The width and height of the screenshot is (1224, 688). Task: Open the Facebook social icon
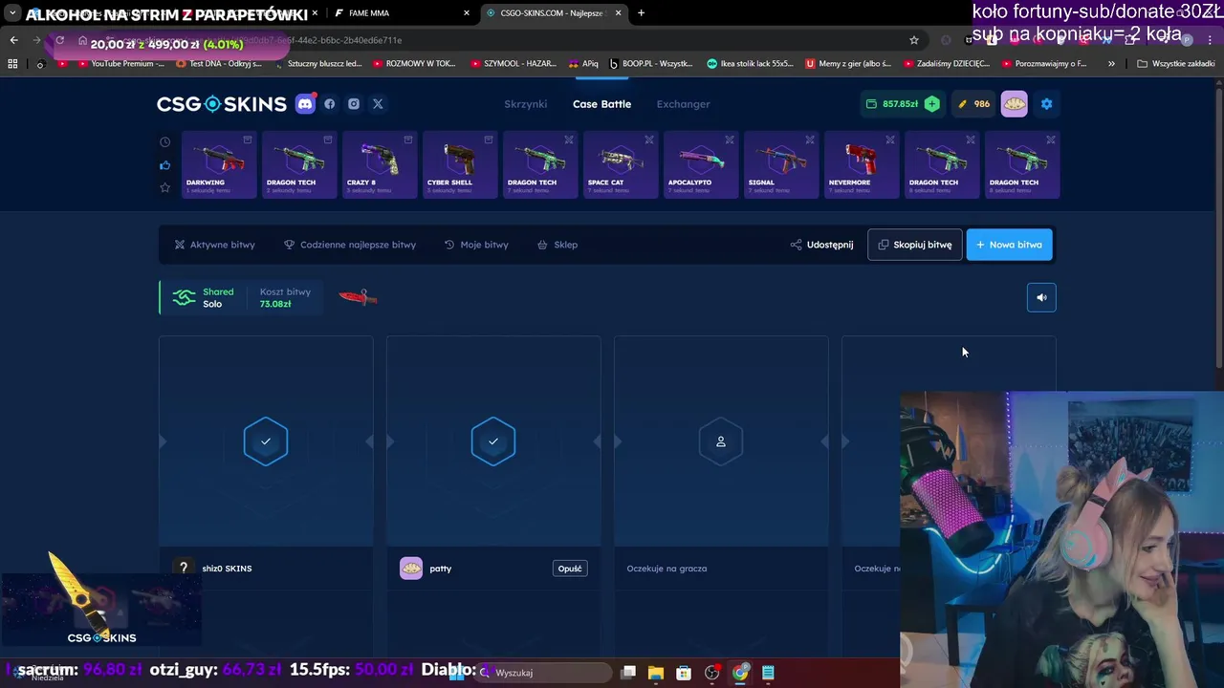coord(330,104)
